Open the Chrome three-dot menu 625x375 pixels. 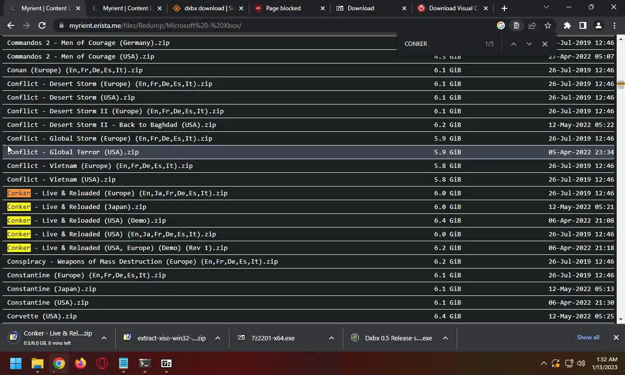point(614,25)
